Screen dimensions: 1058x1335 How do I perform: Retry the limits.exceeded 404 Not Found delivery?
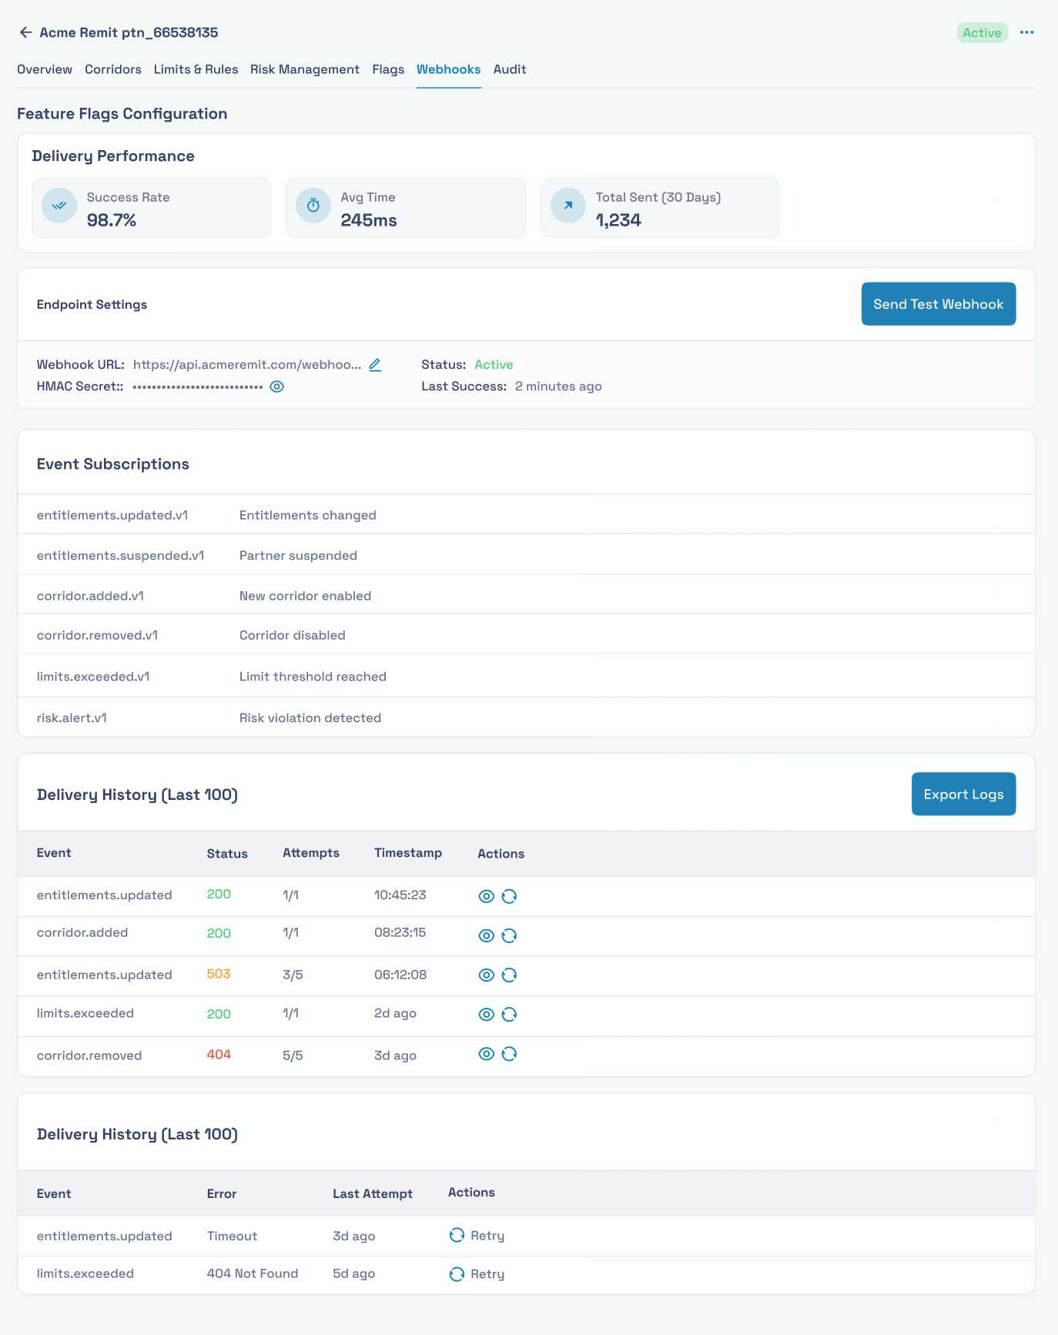point(477,1273)
